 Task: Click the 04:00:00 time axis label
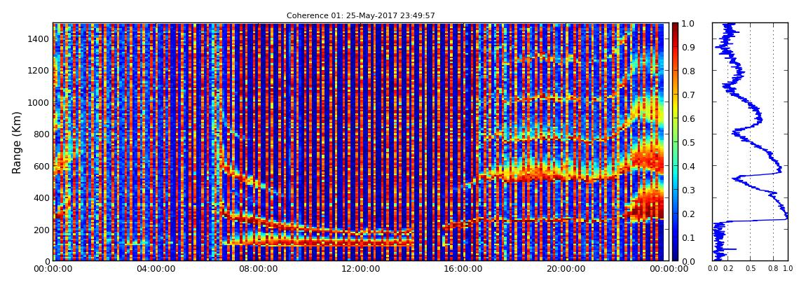click(x=155, y=269)
